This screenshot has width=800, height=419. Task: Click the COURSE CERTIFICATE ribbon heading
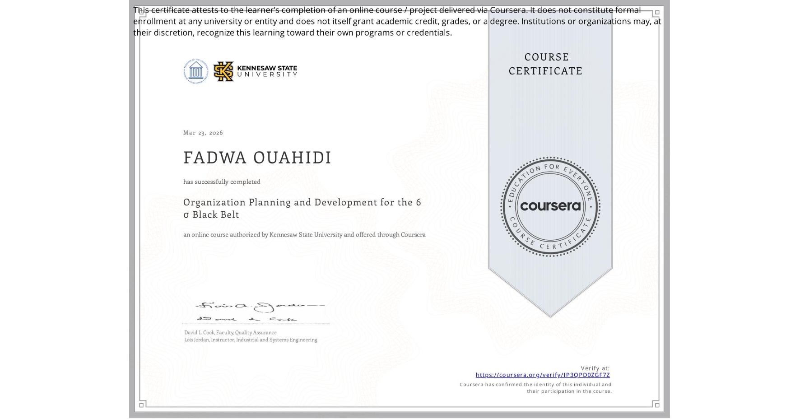[x=546, y=64]
